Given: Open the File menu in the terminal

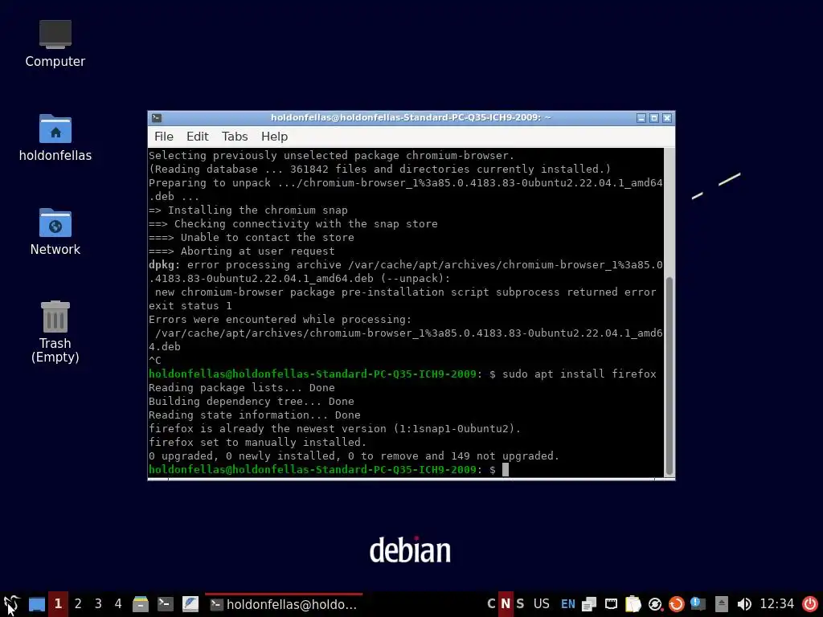Looking at the screenshot, I should point(164,137).
